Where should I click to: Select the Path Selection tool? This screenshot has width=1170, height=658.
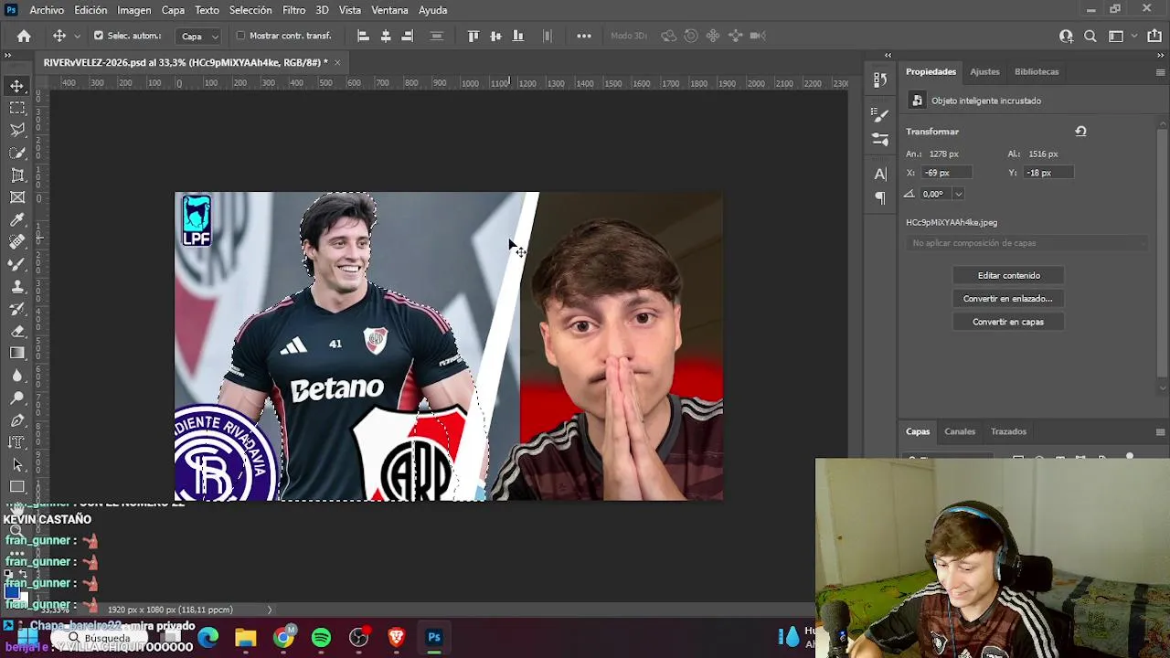click(x=17, y=464)
